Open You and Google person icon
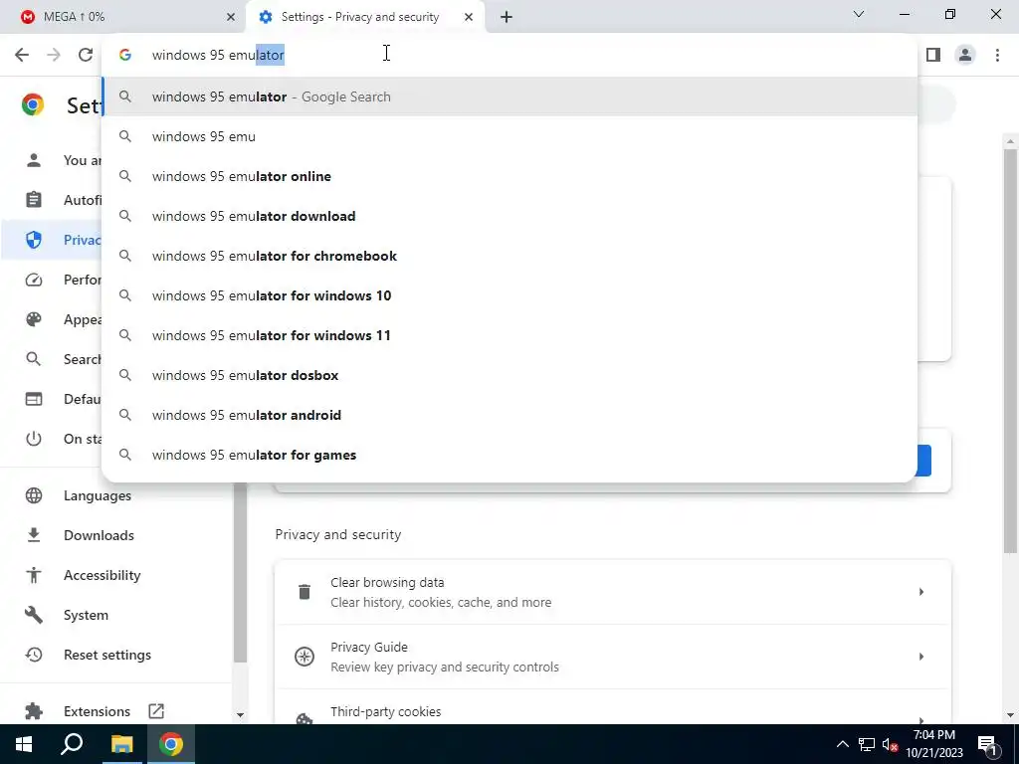This screenshot has width=1019, height=764. pos(34,160)
